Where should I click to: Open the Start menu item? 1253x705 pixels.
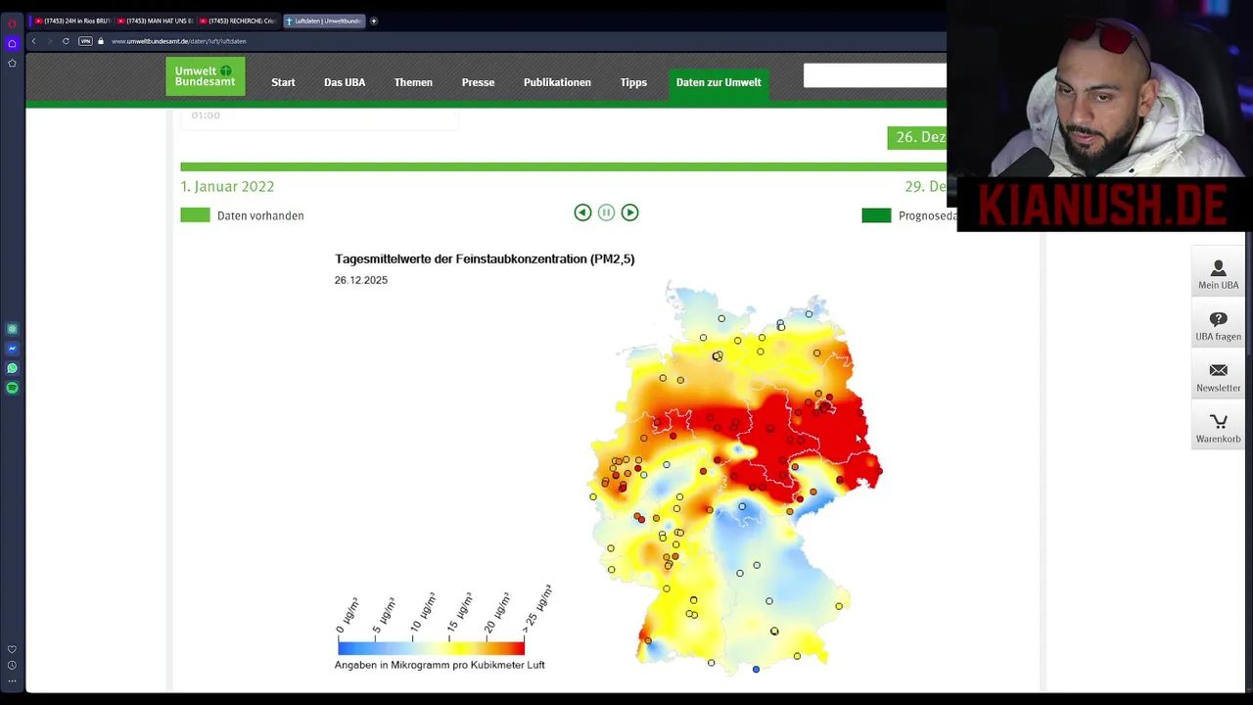(283, 82)
